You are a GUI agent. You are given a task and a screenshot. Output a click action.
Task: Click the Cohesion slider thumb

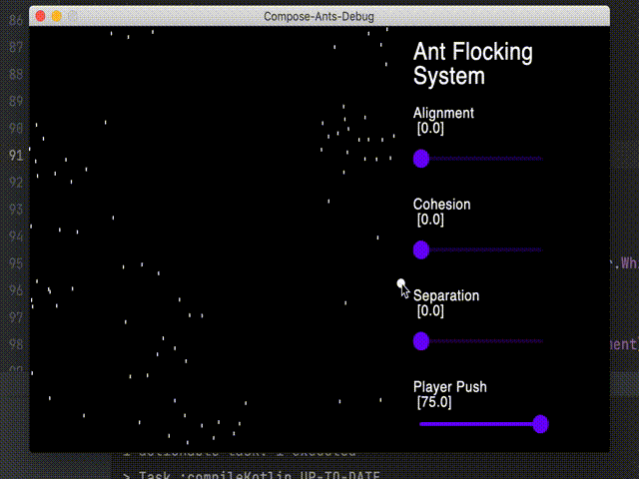(x=421, y=249)
